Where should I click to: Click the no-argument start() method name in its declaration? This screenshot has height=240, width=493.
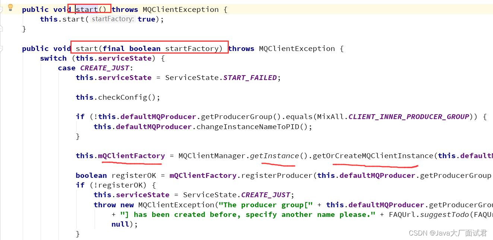pyautogui.click(x=87, y=9)
